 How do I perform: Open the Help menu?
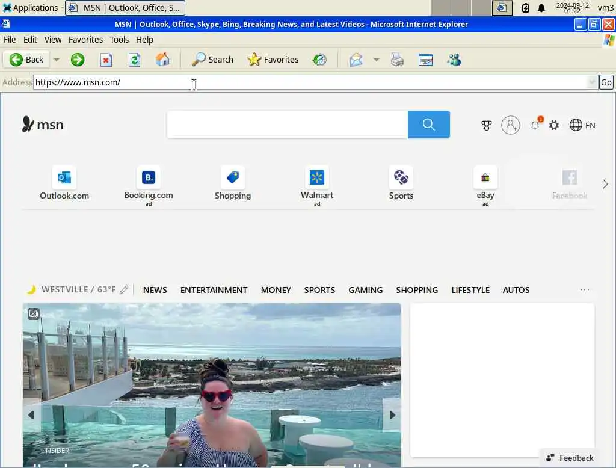point(144,40)
